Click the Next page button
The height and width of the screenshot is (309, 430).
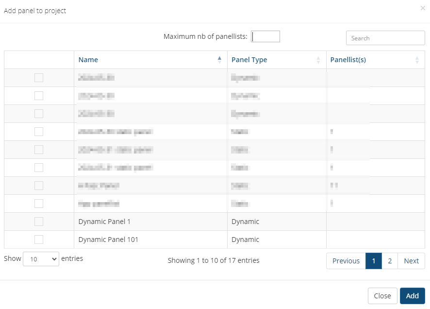pyautogui.click(x=411, y=261)
